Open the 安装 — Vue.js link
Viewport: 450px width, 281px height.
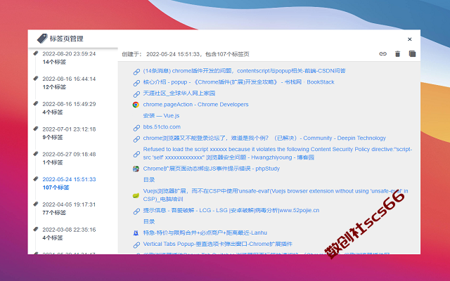tap(161, 115)
